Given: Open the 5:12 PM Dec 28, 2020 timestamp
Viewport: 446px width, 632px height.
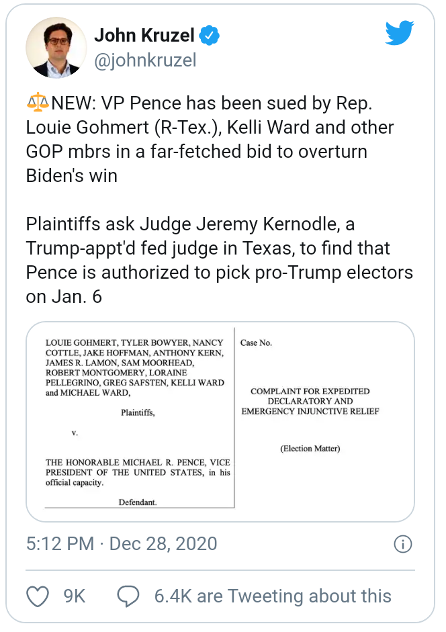Looking at the screenshot, I should [x=122, y=543].
